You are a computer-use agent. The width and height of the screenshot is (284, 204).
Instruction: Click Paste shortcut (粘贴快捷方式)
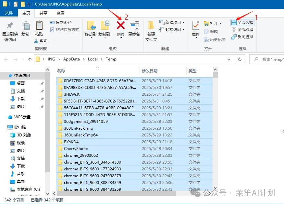pos(65,30)
